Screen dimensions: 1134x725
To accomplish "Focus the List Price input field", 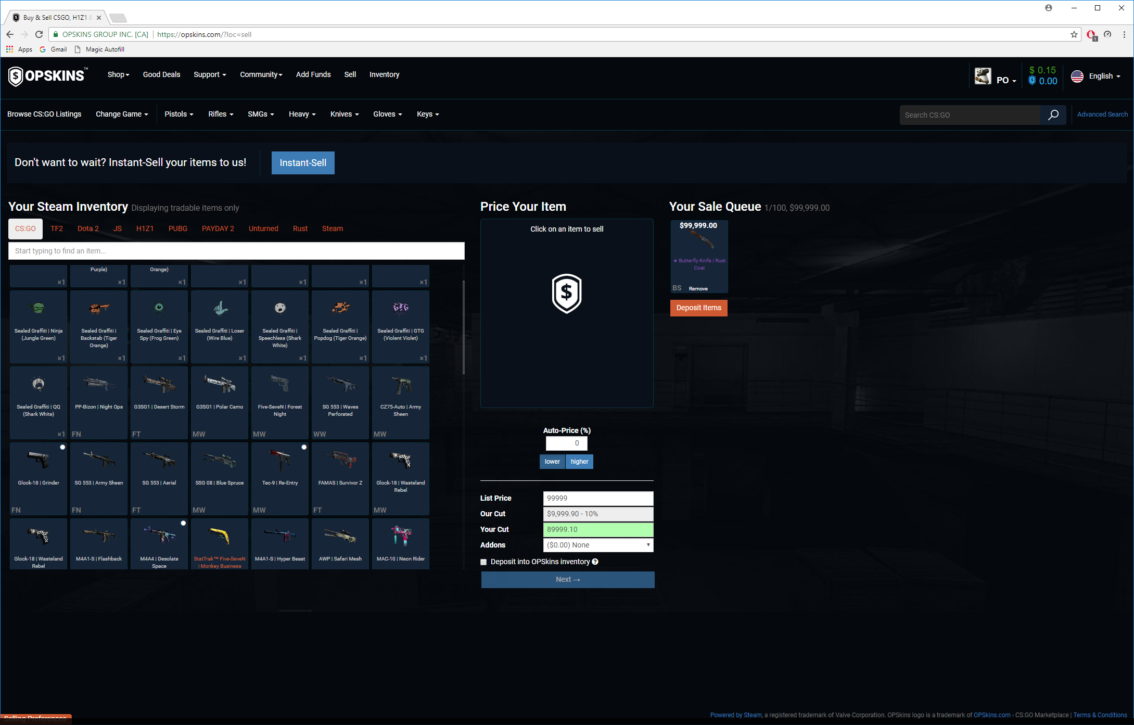I will click(x=598, y=498).
